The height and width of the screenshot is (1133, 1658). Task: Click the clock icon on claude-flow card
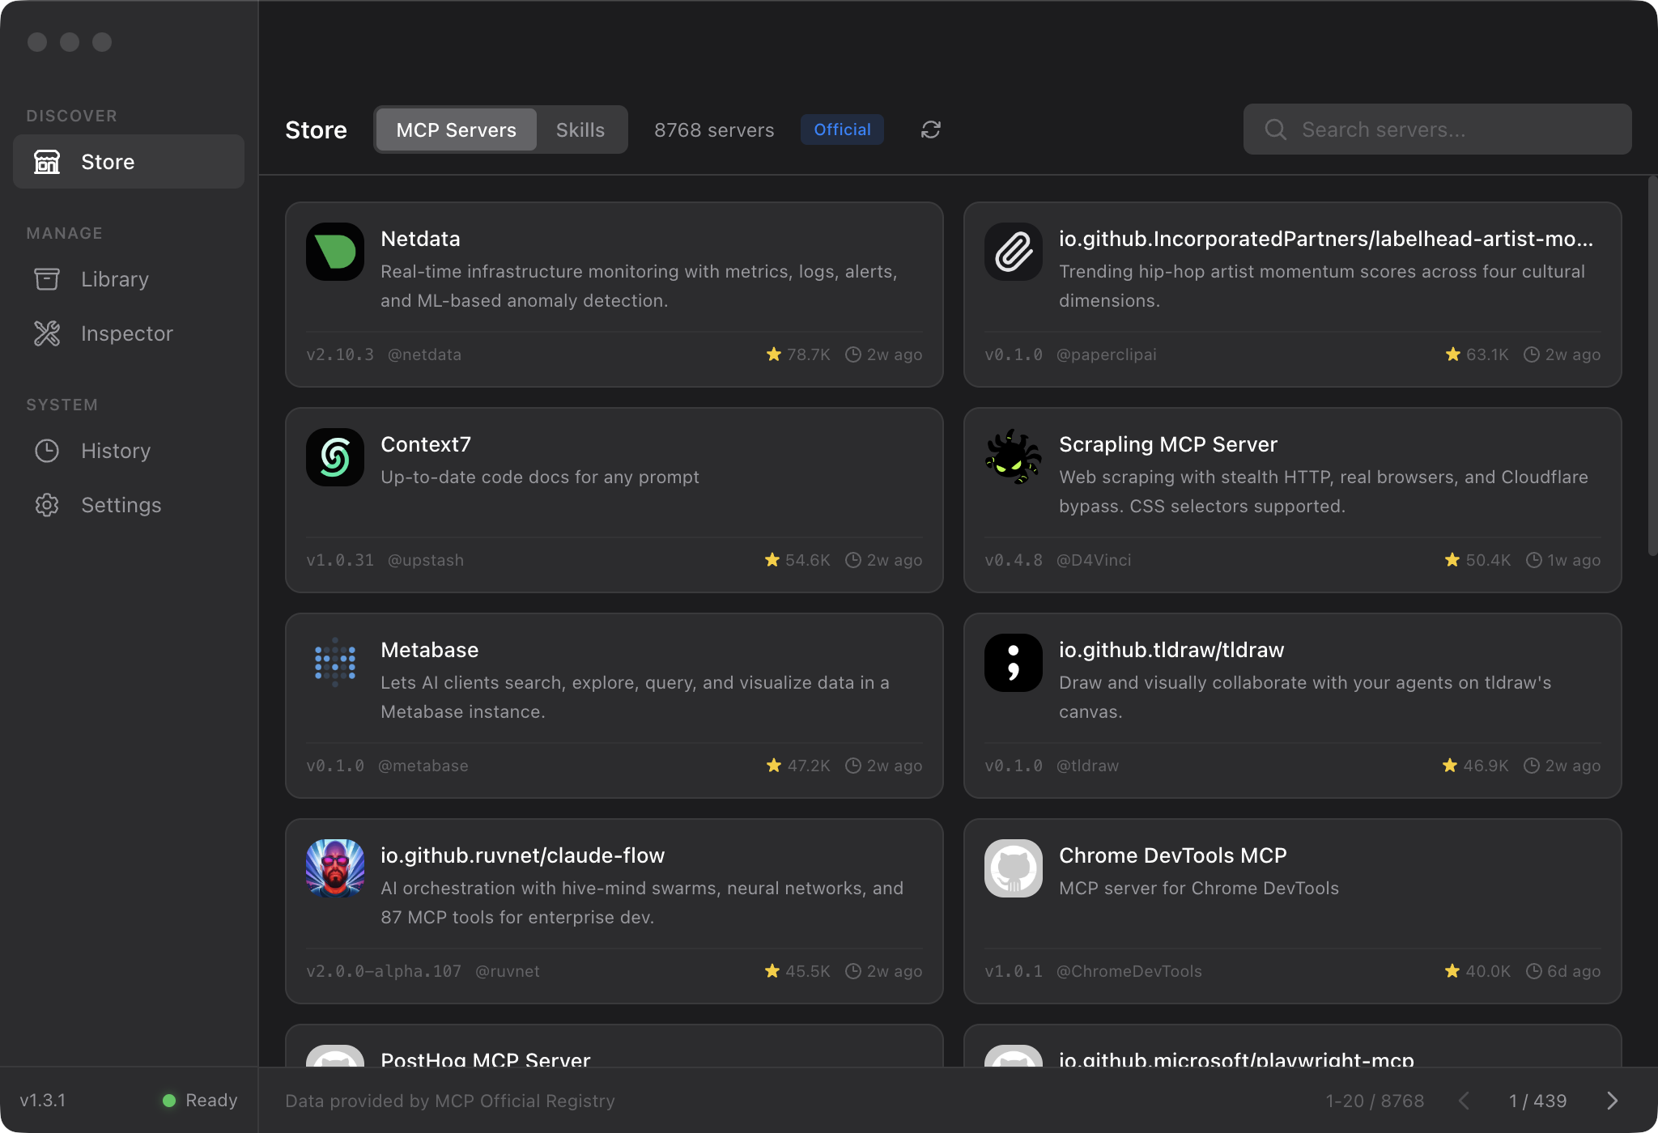pos(853,971)
